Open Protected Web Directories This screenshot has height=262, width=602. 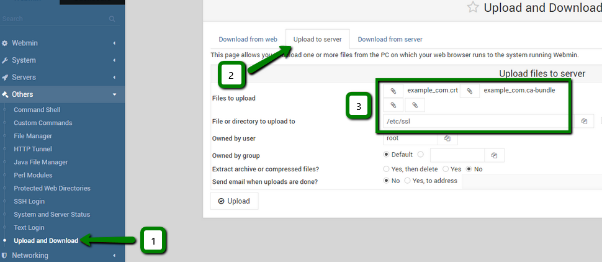coord(52,188)
